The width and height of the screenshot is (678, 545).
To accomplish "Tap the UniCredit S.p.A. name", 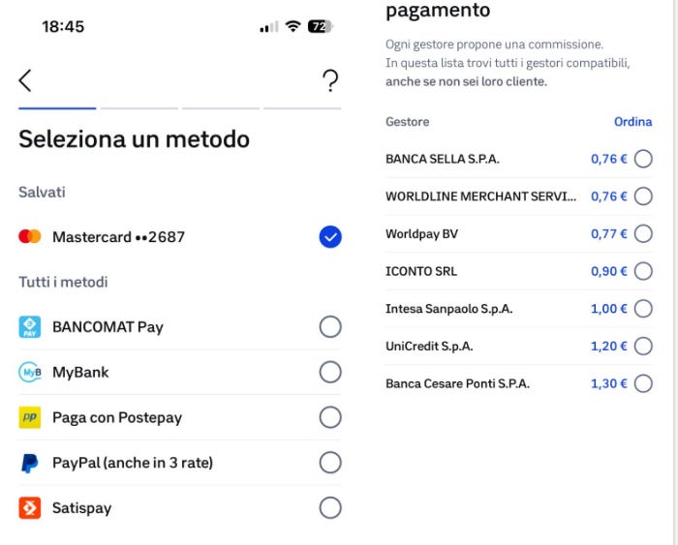I will [429, 347].
